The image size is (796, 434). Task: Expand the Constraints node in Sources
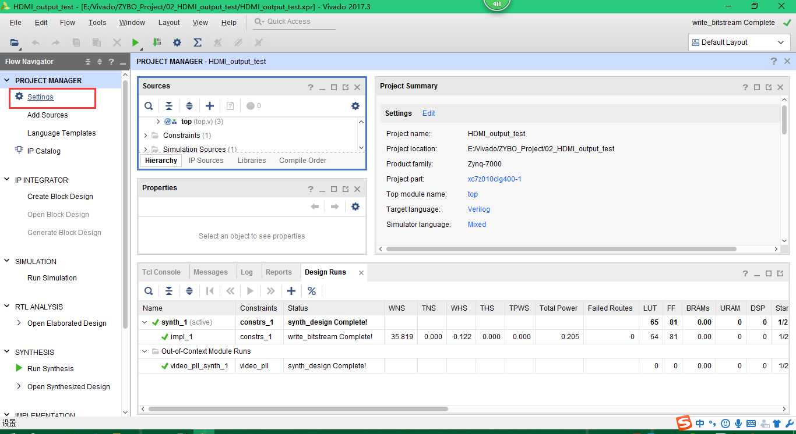(146, 136)
